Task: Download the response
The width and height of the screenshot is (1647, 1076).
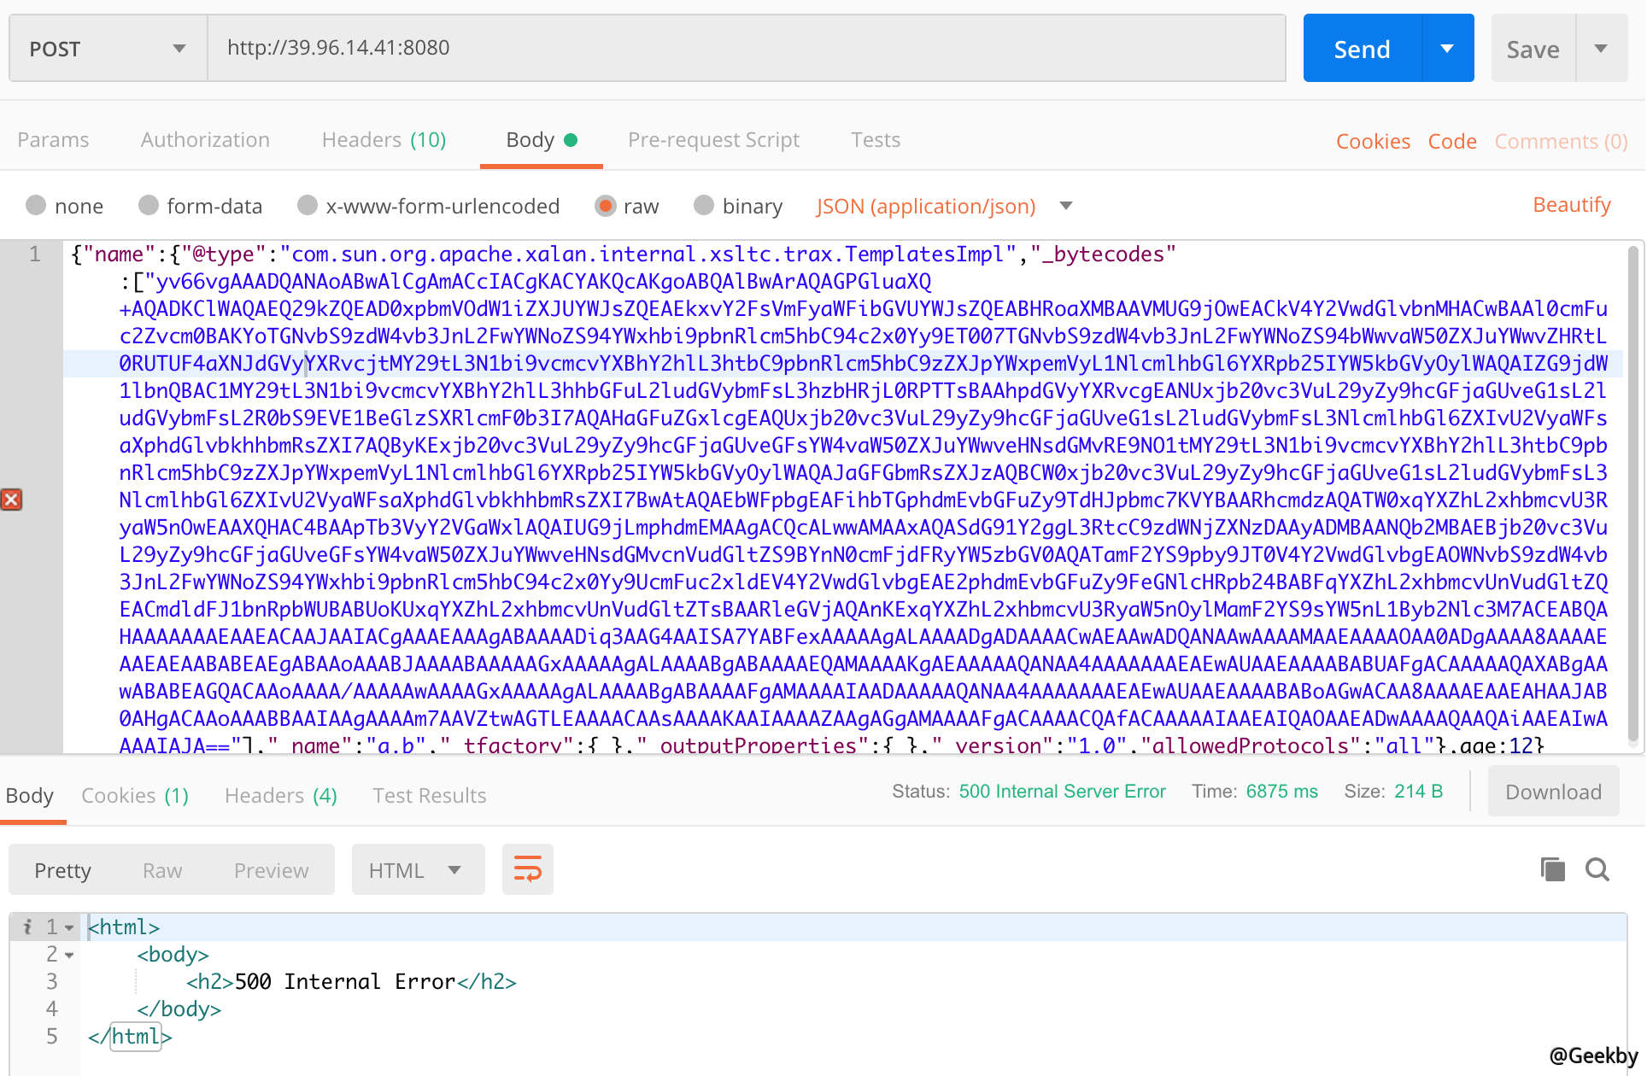Action: 1553,792
